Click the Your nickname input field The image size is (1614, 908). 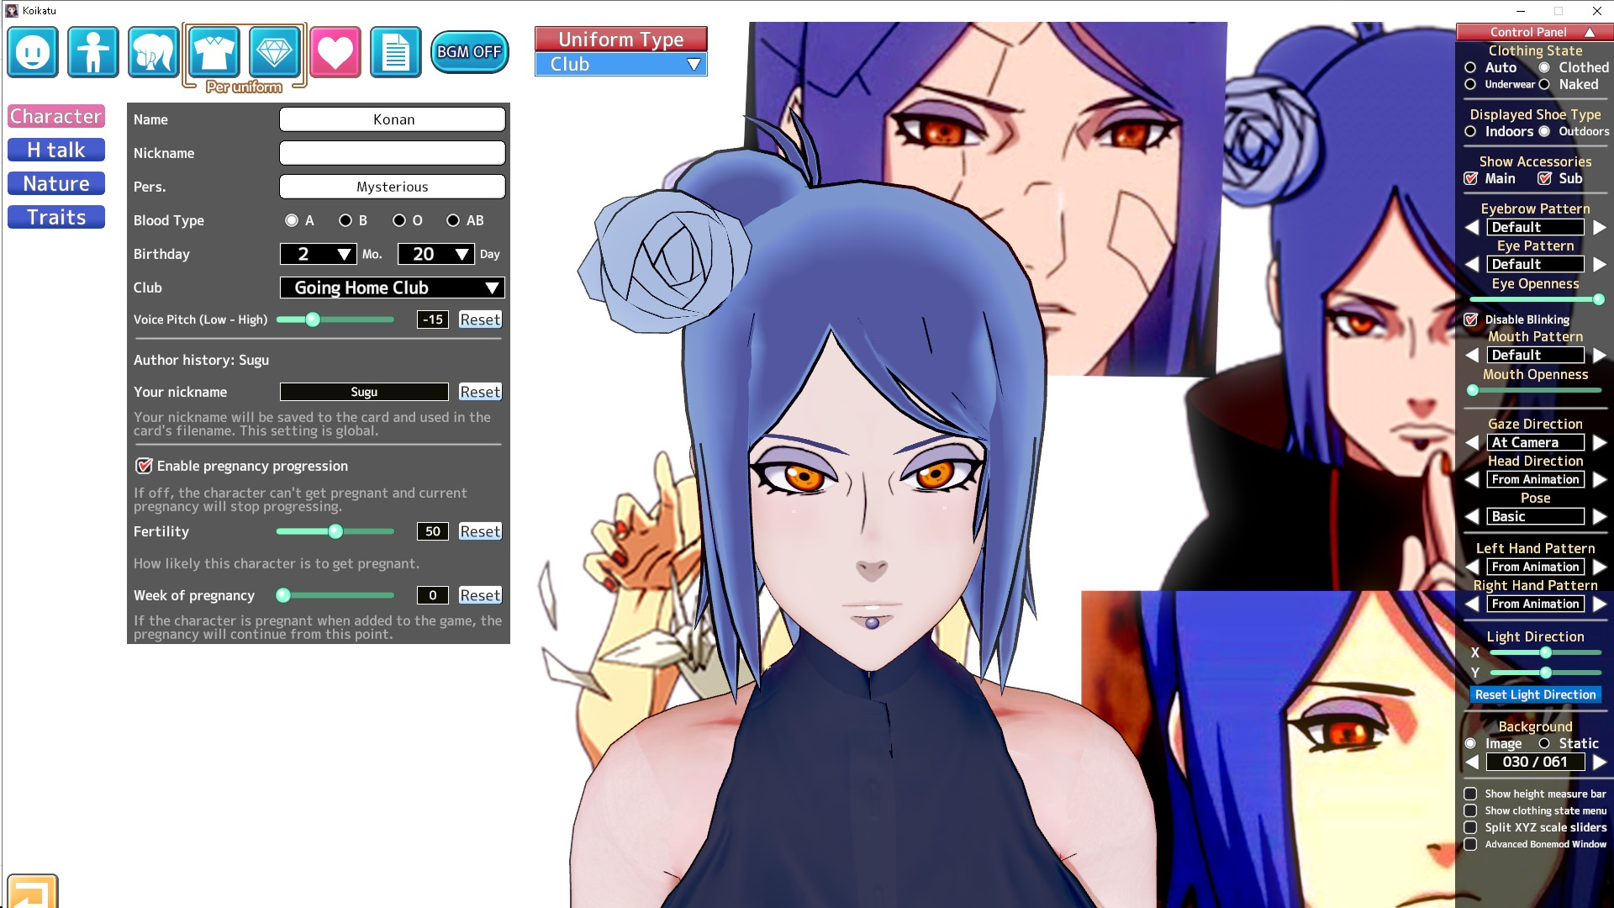point(364,392)
